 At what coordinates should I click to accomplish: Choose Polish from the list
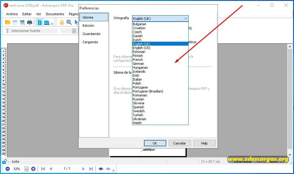160,83
